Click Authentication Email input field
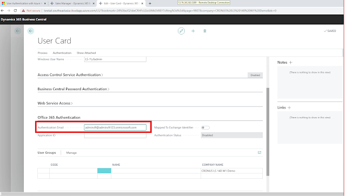Viewport: 346px width, 196px height. tap(115, 127)
